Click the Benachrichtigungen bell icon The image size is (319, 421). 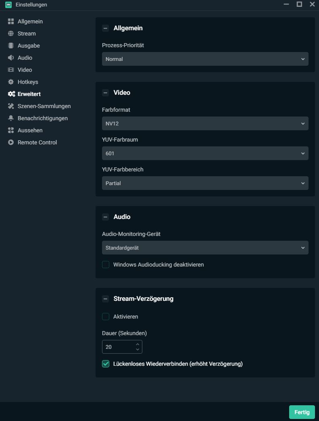[11, 118]
